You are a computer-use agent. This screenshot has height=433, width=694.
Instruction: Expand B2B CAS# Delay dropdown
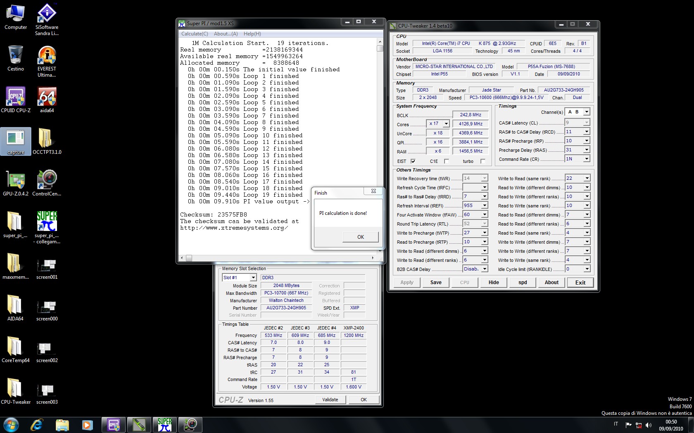point(485,269)
